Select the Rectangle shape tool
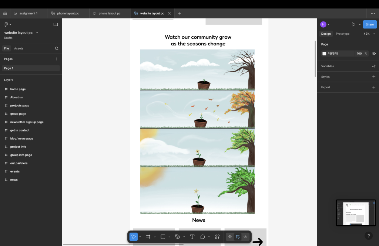Viewport: 379px width, 246px height. pyautogui.click(x=163, y=237)
